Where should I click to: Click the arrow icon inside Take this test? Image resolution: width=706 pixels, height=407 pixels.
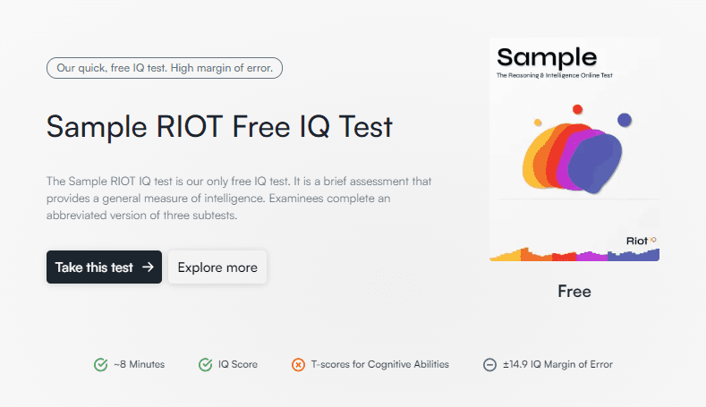click(148, 267)
